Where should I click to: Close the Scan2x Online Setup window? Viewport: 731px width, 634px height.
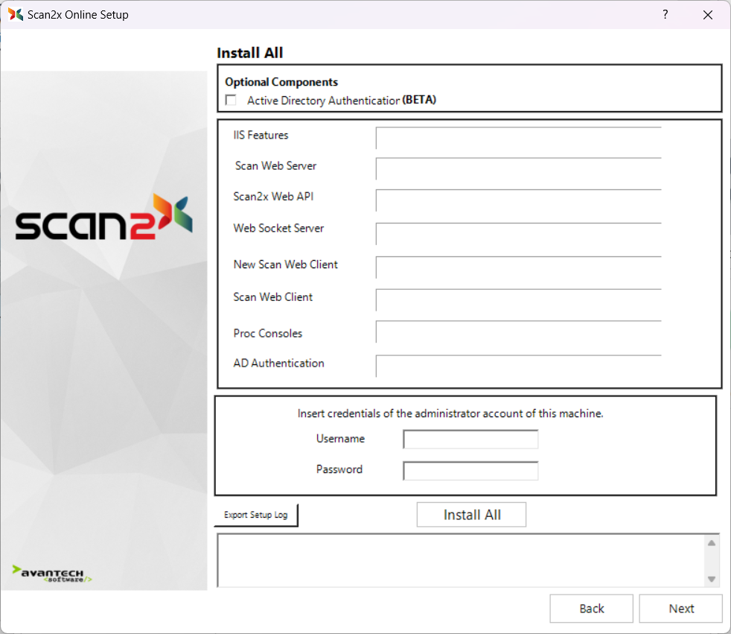pyautogui.click(x=708, y=14)
